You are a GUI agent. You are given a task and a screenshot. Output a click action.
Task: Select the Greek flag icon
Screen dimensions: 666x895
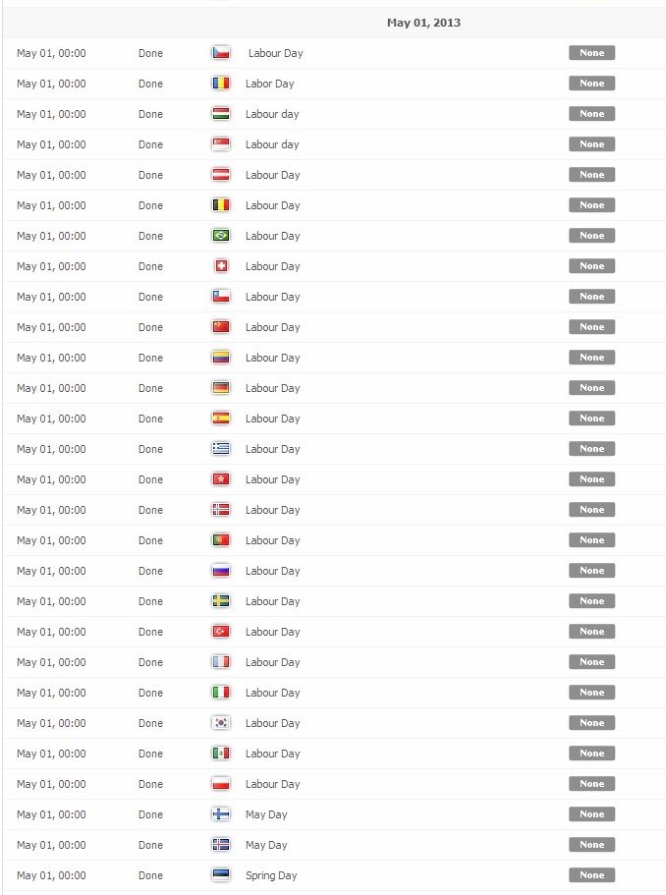tap(221, 449)
